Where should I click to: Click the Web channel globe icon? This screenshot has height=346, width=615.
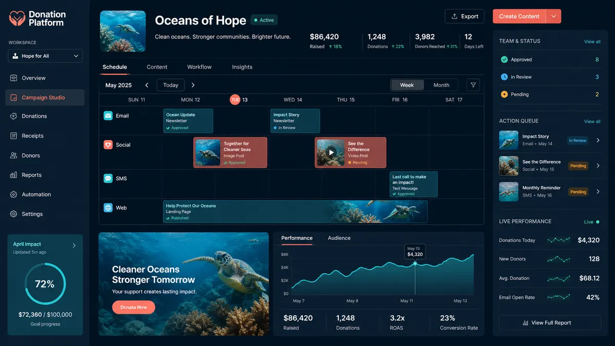pyautogui.click(x=108, y=208)
